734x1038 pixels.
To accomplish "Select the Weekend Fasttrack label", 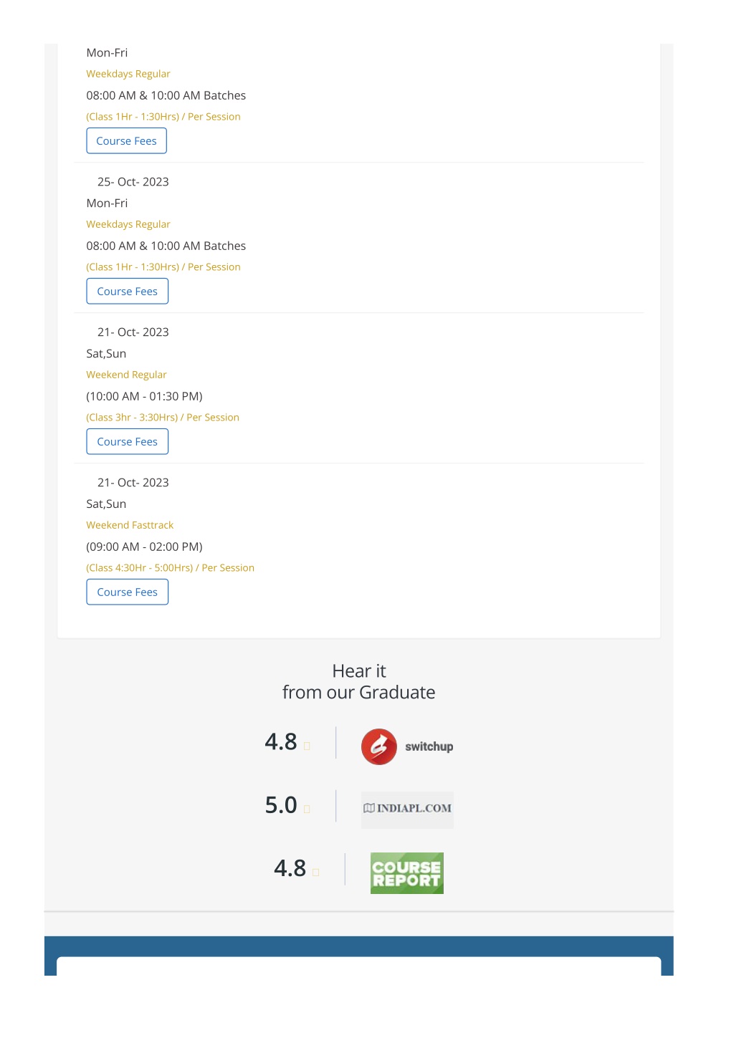I will [x=130, y=525].
